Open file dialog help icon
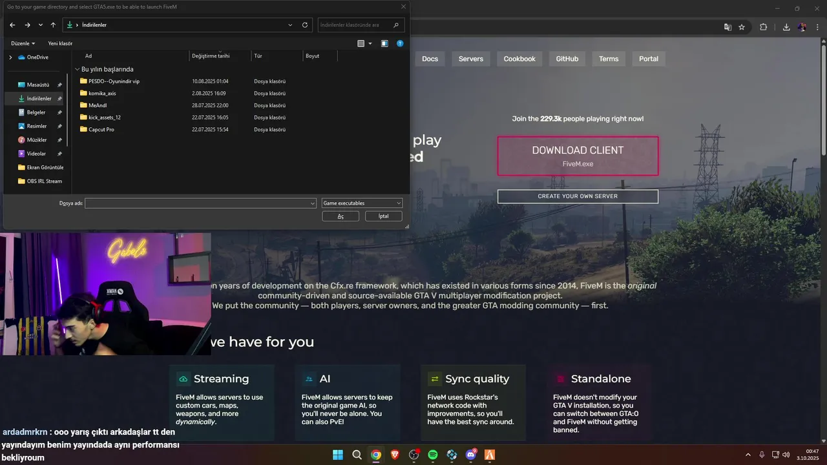This screenshot has width=827, height=465. tap(400, 43)
